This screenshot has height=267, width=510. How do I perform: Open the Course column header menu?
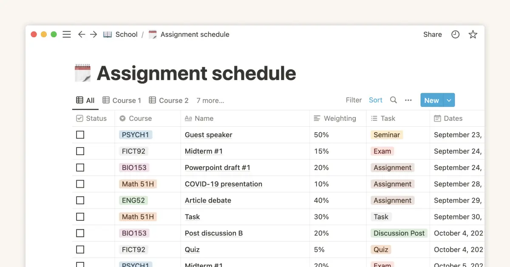click(x=140, y=119)
